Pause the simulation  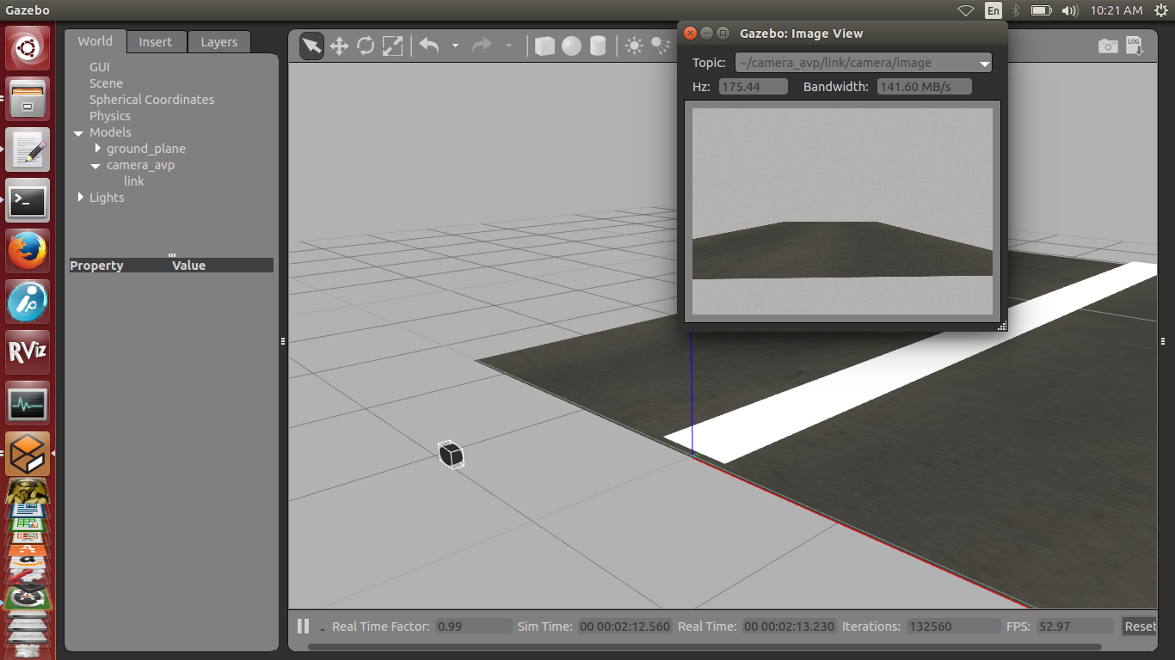coord(303,626)
